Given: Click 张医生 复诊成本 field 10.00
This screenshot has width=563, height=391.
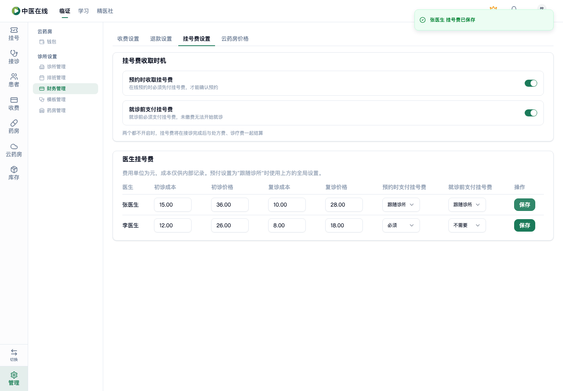Looking at the screenshot, I should click(x=287, y=205).
